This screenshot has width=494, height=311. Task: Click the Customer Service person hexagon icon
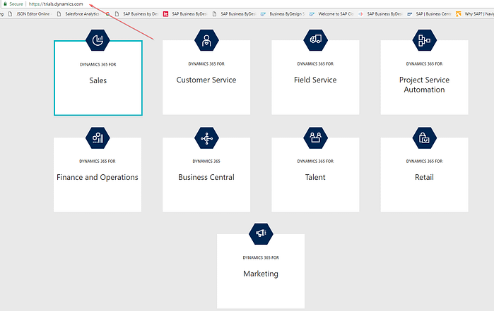coord(206,40)
